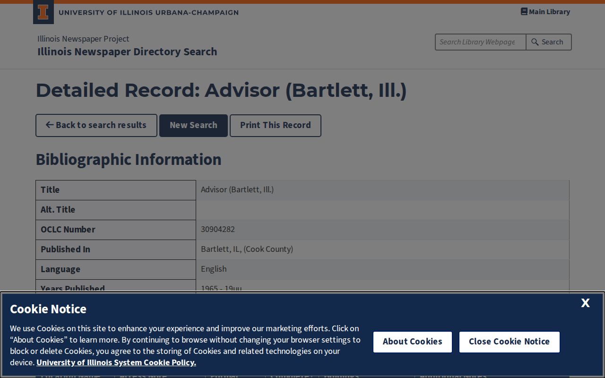This screenshot has height=378, width=605.
Task: Go to Illinois Newspaper Directory Search
Action: click(x=127, y=52)
